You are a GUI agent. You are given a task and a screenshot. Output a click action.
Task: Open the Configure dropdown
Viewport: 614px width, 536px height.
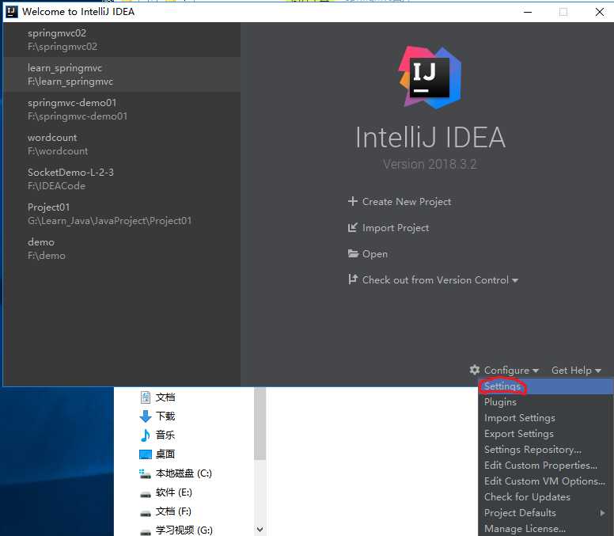point(511,370)
